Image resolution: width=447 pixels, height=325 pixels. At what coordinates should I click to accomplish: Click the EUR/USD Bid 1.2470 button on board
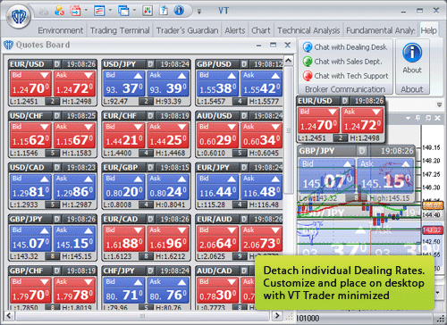click(30, 84)
